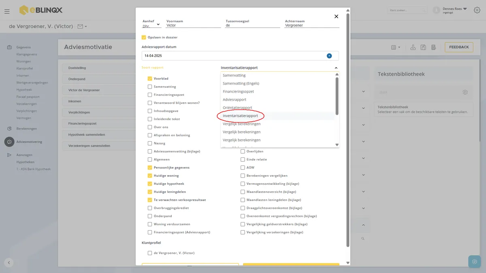The image size is (486, 273).
Task: Click the Aanvragen send arrow icon
Action: [9, 155]
